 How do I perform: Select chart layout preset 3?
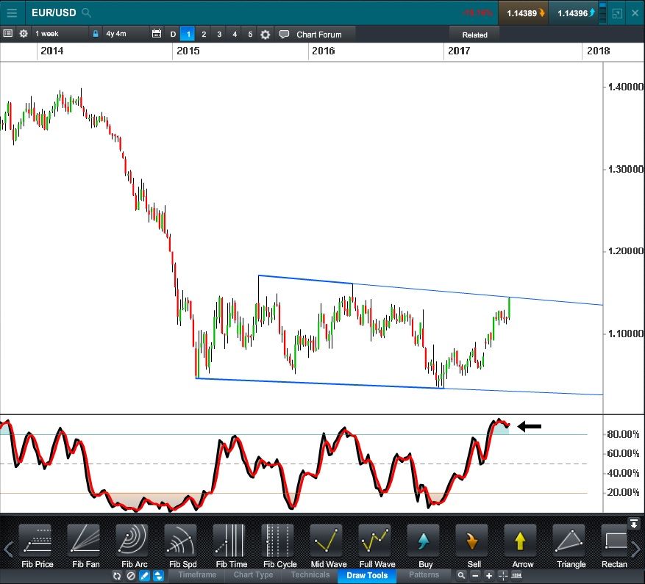click(219, 34)
